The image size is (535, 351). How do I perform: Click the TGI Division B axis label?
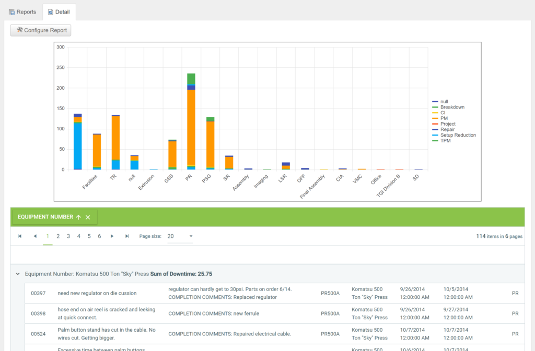(388, 186)
